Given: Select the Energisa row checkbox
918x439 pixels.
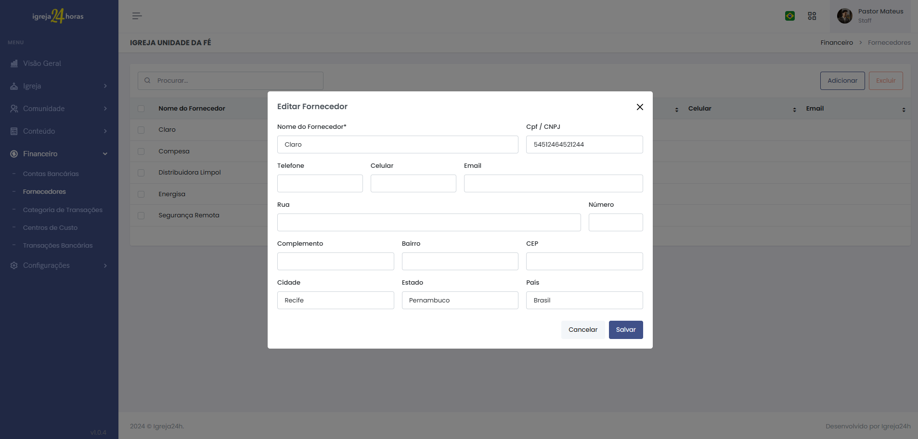Looking at the screenshot, I should point(141,194).
